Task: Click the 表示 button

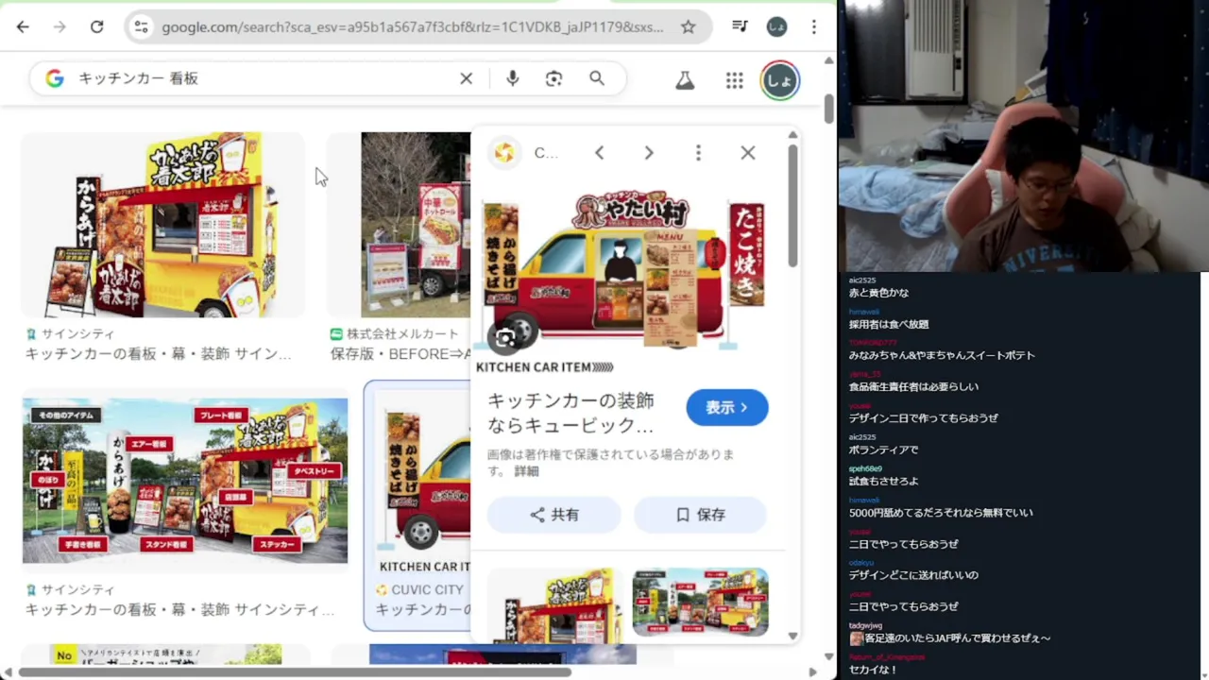Action: [727, 407]
